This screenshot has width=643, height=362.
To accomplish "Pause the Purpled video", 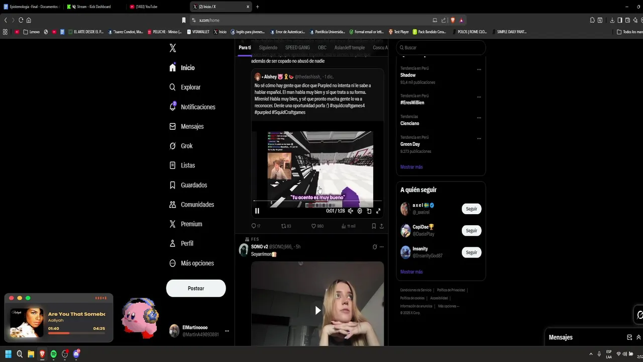I will (257, 211).
